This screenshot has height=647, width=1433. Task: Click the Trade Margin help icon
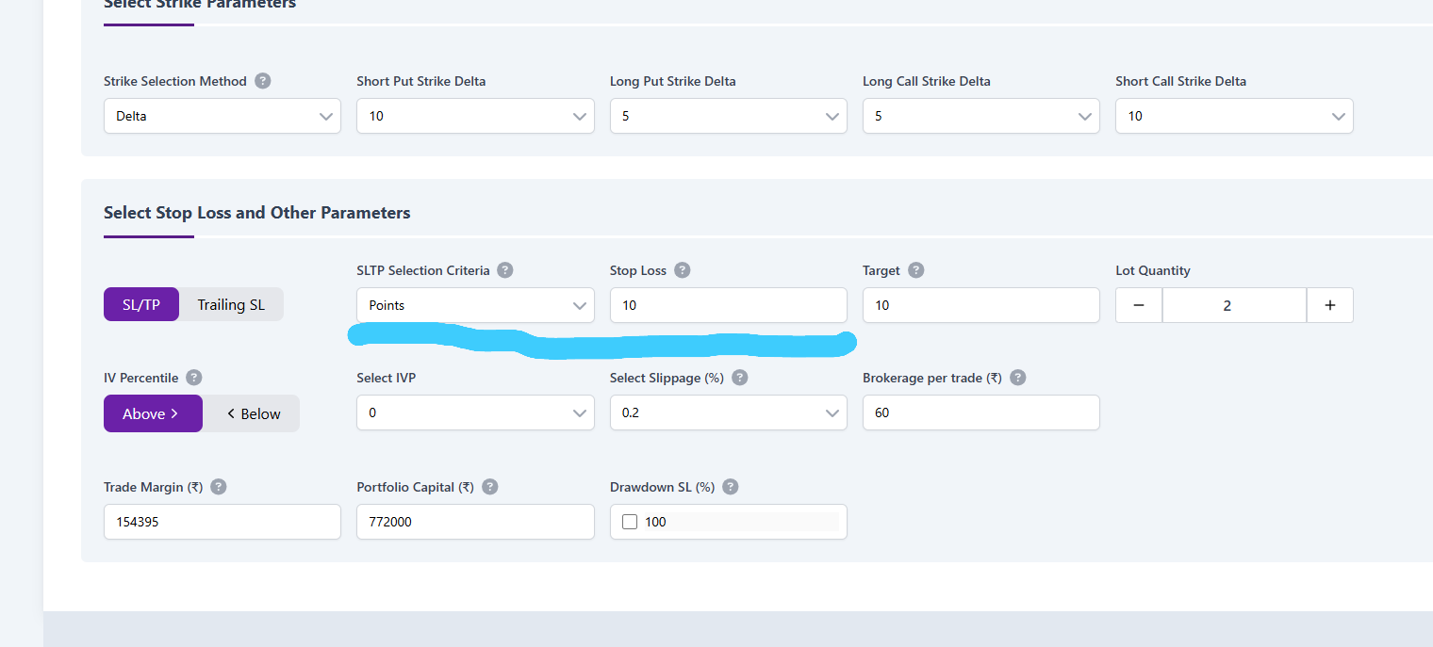219,487
